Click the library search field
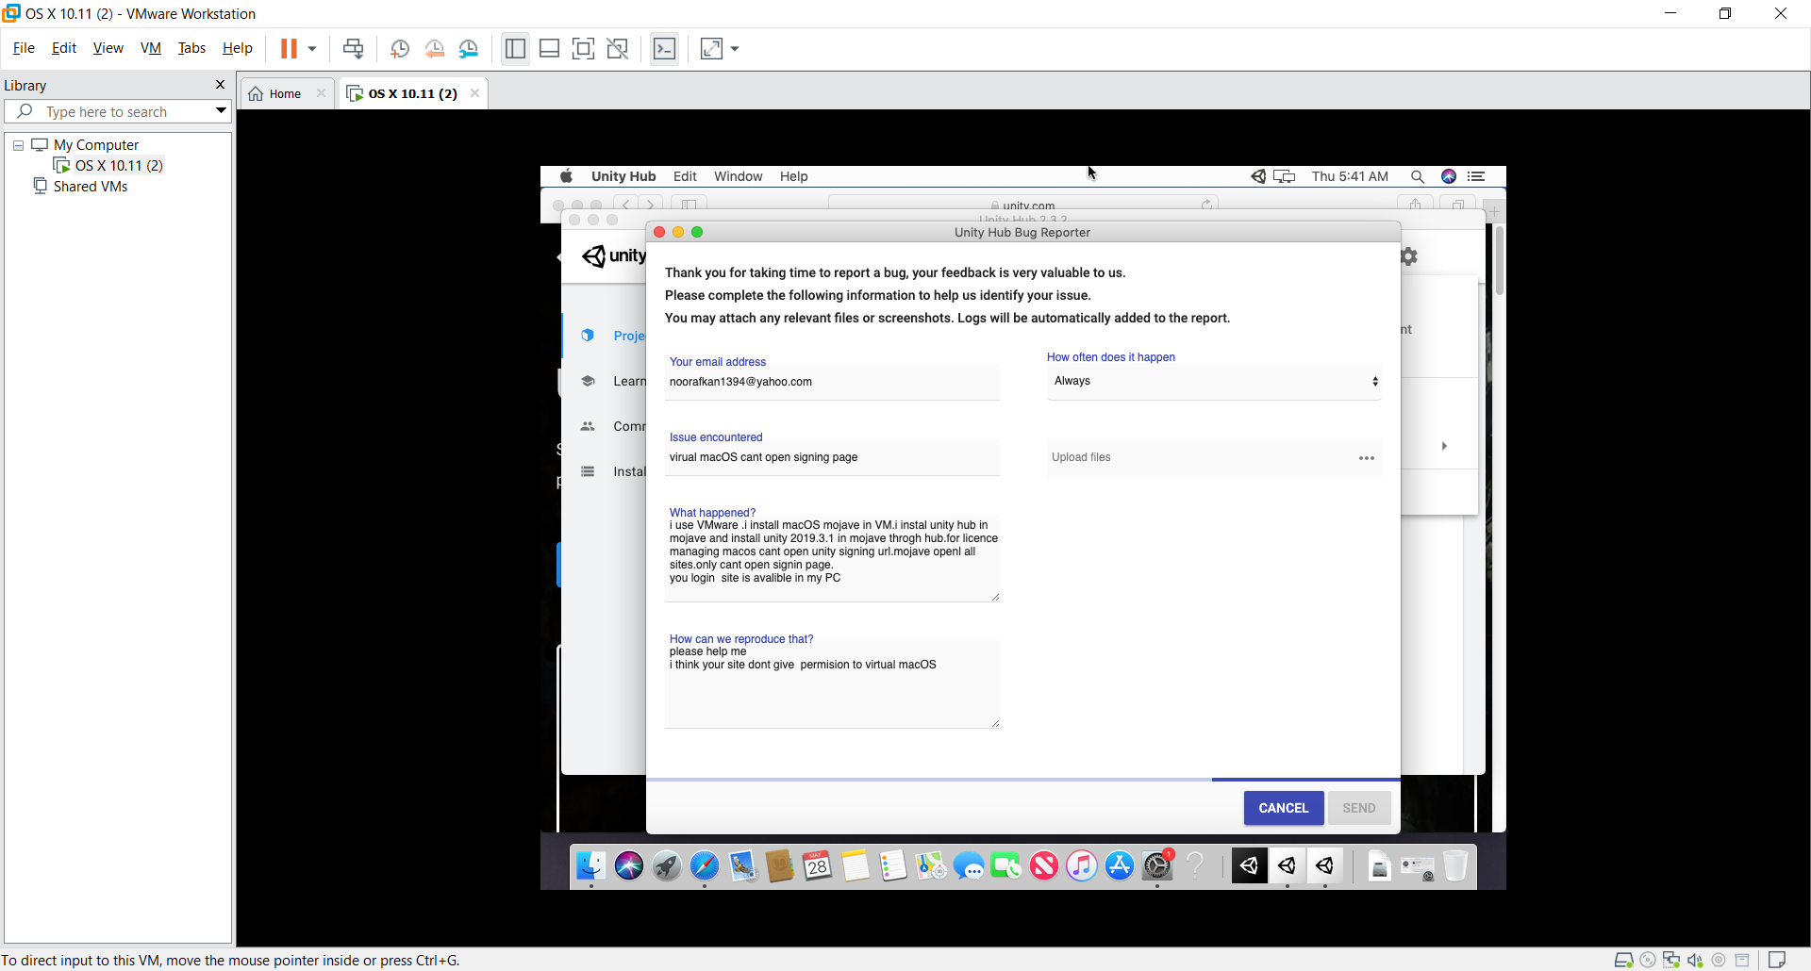Screen dimensions: 1811x971 (118, 111)
